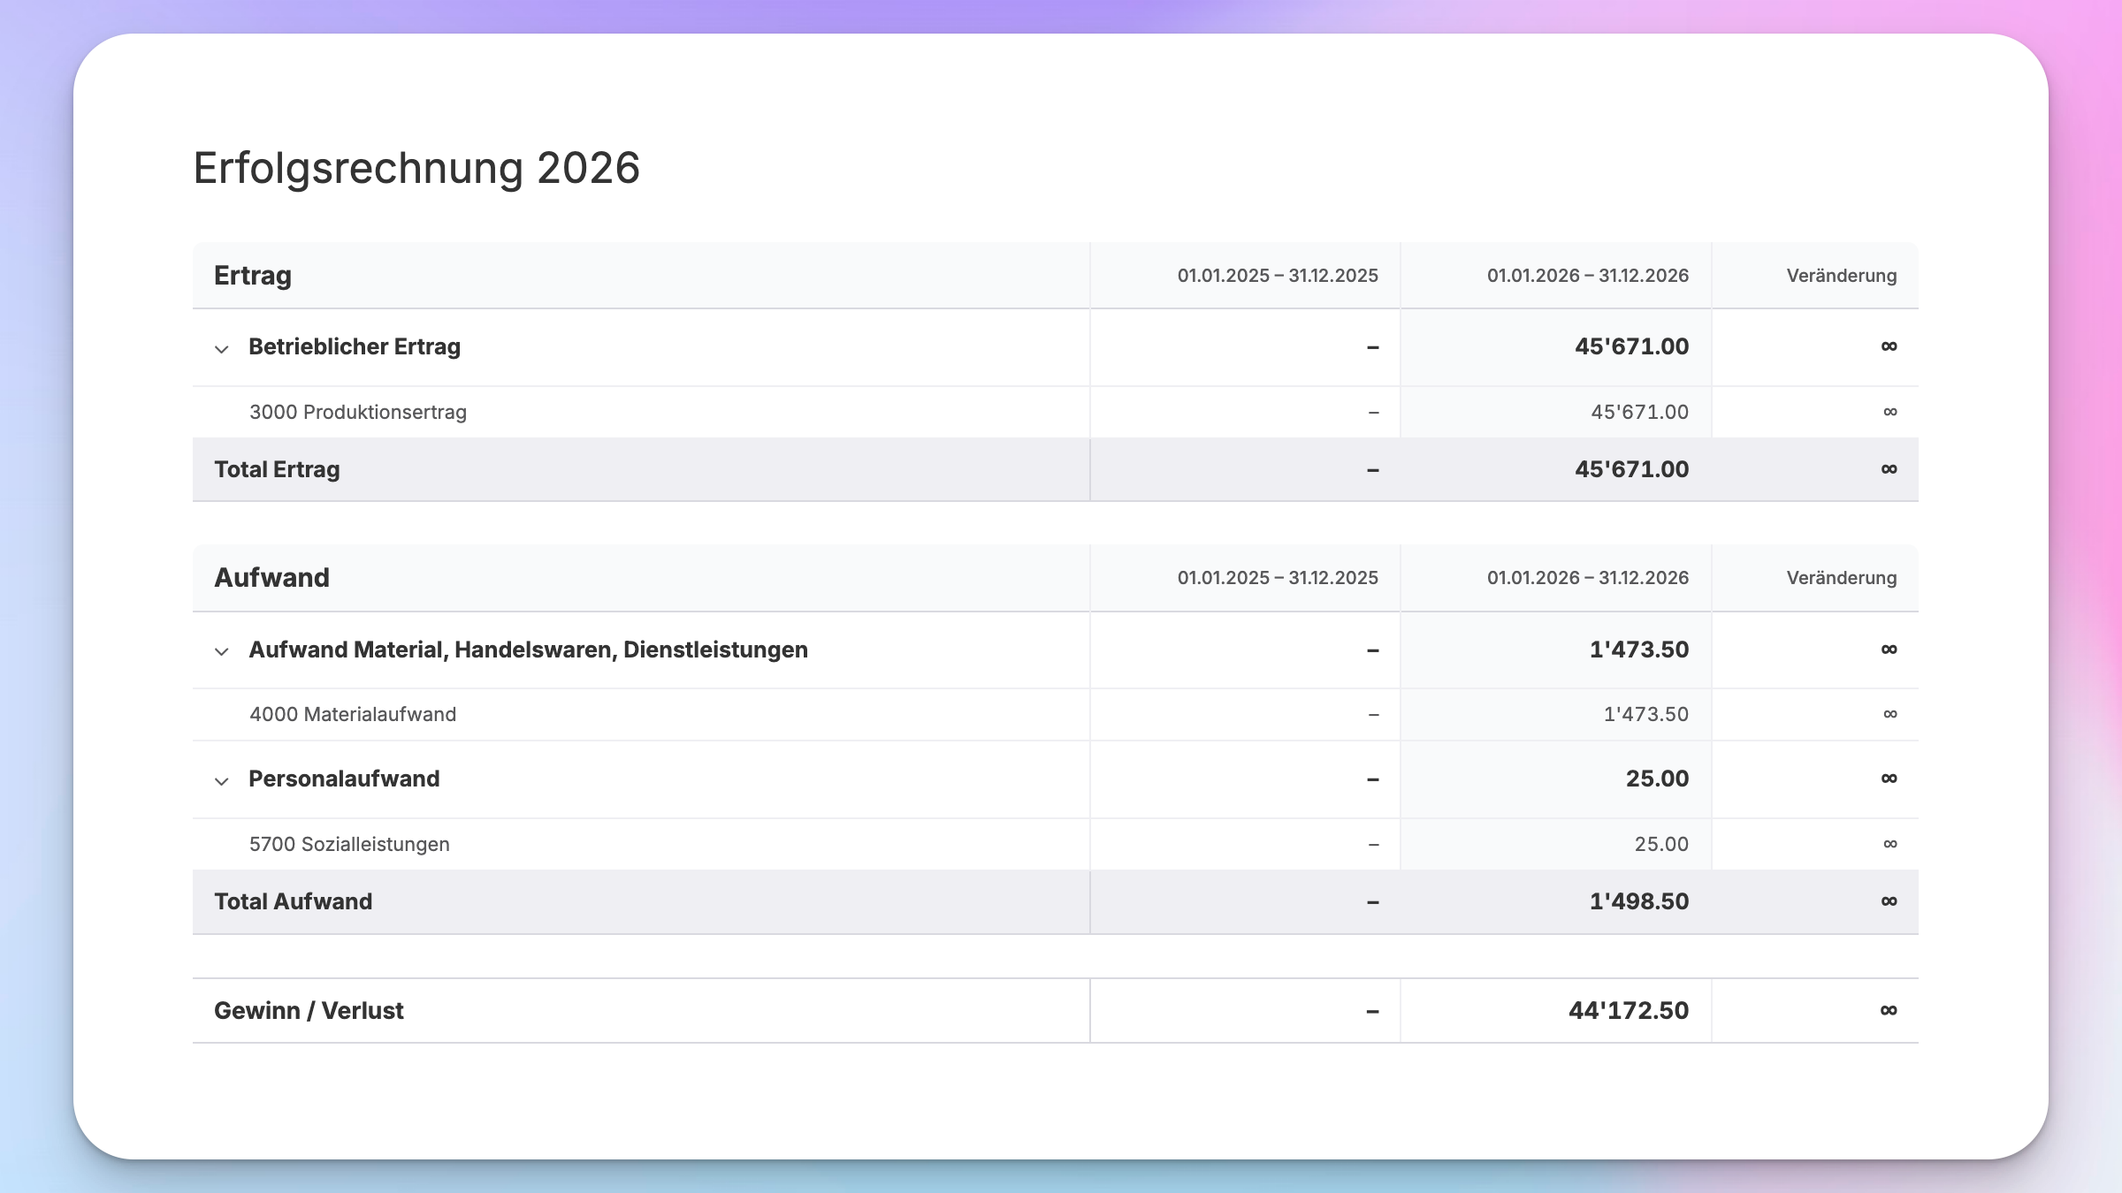Click the Gewinn / Verlust amount 44'172.50
2122x1193 pixels.
point(1629,1010)
